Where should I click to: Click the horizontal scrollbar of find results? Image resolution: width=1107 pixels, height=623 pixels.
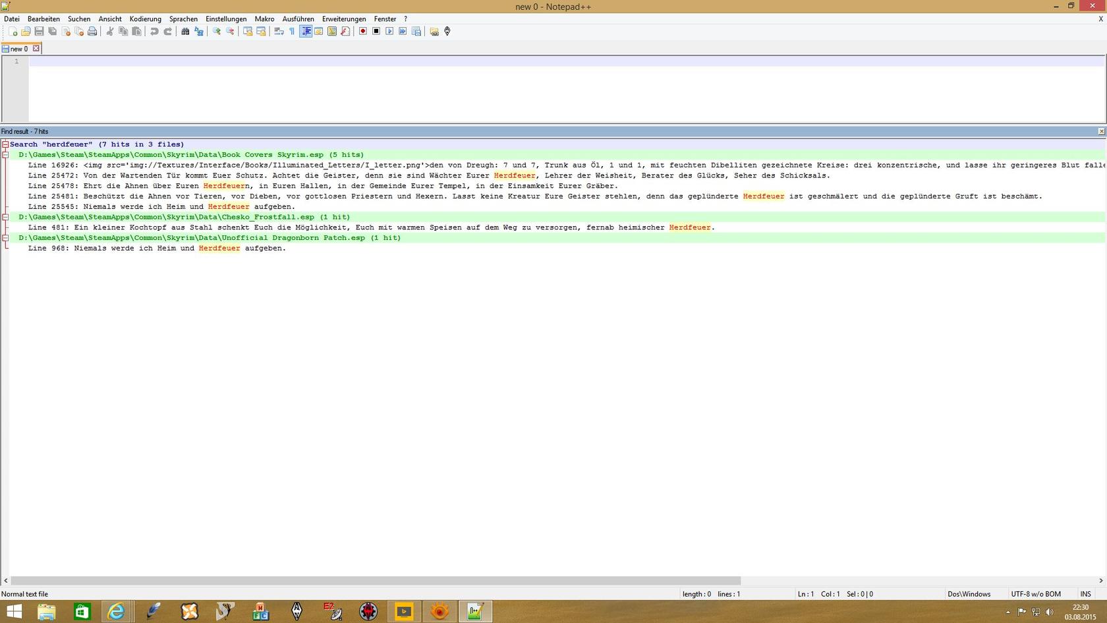click(x=376, y=581)
